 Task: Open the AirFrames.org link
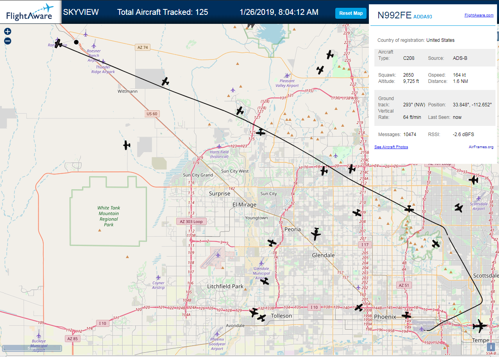coord(481,147)
